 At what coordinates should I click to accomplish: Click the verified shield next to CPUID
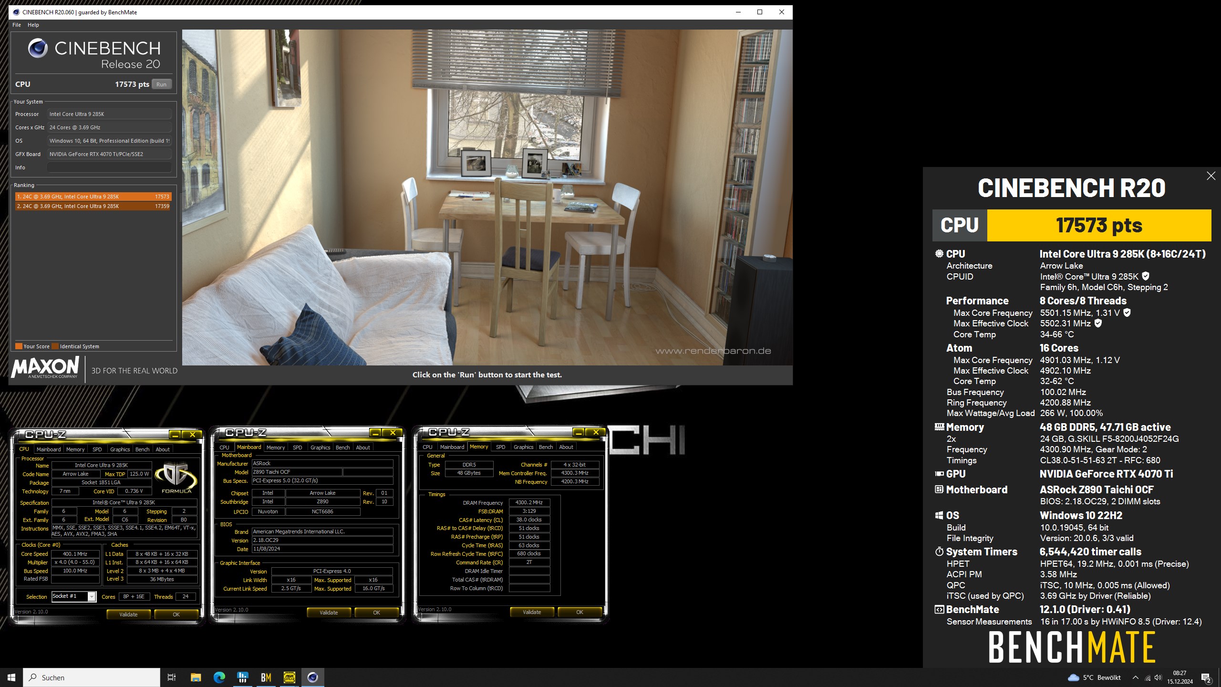tap(1146, 276)
